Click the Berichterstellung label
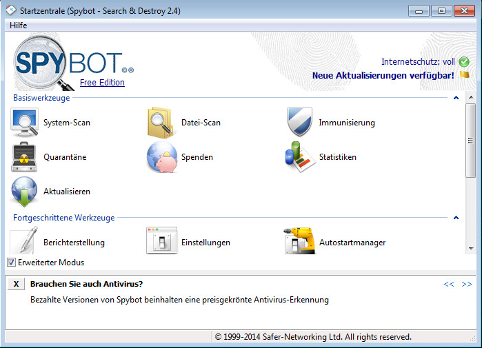The height and width of the screenshot is (348, 482). click(74, 243)
